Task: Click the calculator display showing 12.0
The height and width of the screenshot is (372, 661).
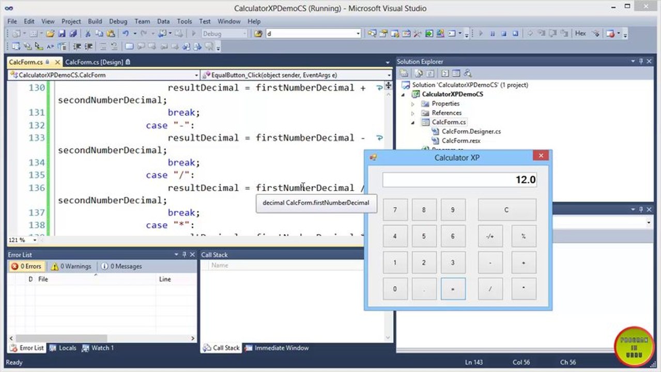Action: 460,180
